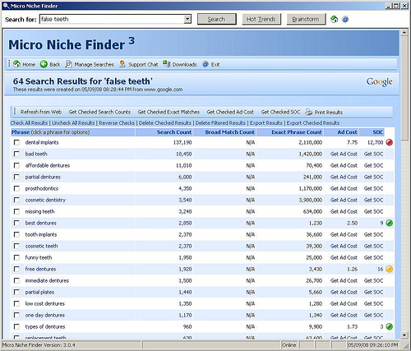Viewport: 411px width, 351px height.
Task: Click the Downloads icon
Action: 166,64
